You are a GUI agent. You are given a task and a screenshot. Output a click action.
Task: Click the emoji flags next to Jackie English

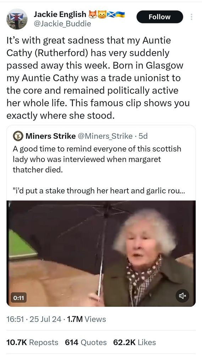(x=107, y=14)
